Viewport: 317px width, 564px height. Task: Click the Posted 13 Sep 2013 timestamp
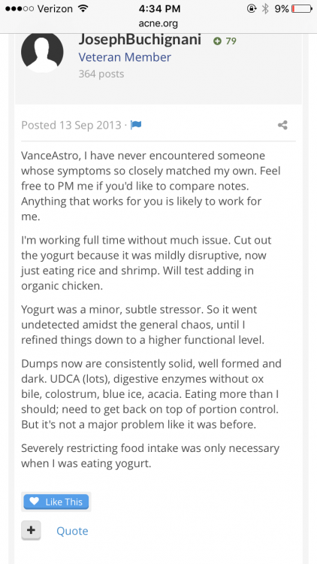pos(71,125)
